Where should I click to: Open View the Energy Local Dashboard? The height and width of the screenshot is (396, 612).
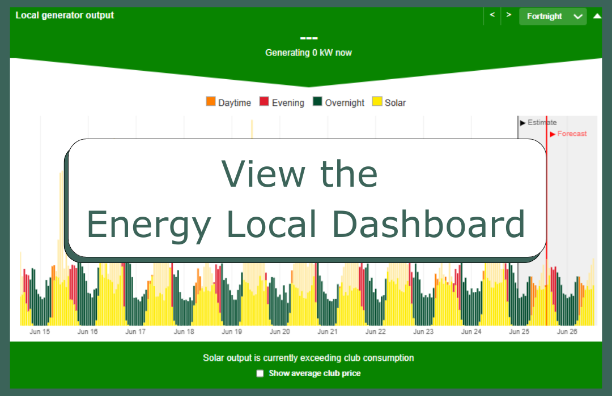pyautogui.click(x=306, y=199)
